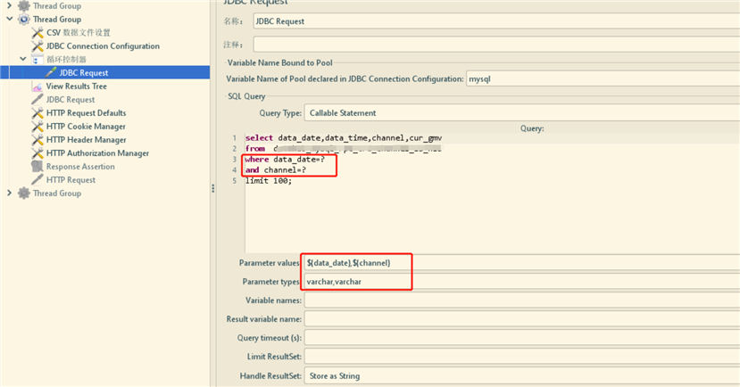Click the 名称 field containing JDBC Request
740x387 pixels.
(496, 21)
